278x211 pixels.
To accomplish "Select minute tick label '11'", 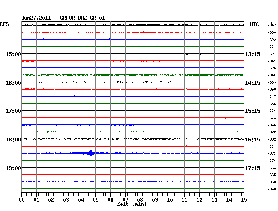I will point(184,200).
